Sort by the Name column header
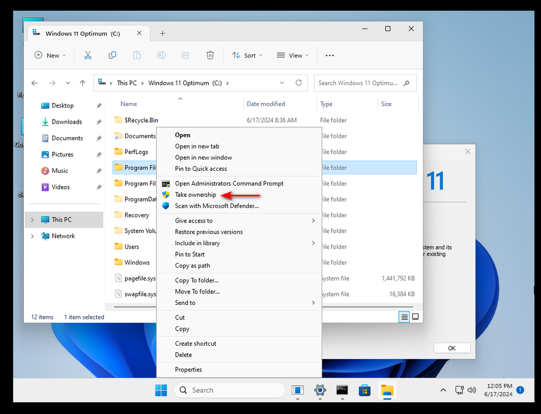541x414 pixels. [x=129, y=103]
